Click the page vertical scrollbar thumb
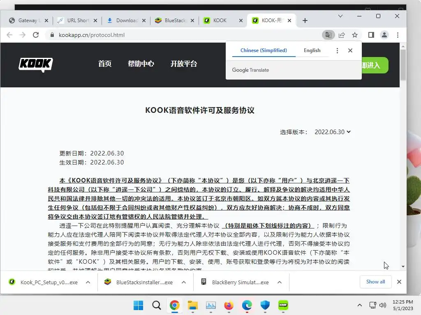 click(403, 65)
